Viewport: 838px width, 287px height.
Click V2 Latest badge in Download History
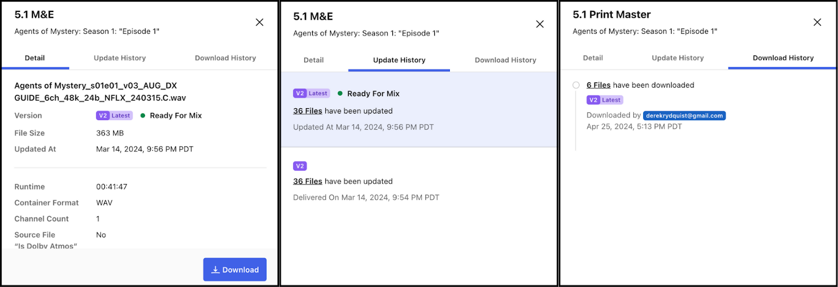click(605, 100)
